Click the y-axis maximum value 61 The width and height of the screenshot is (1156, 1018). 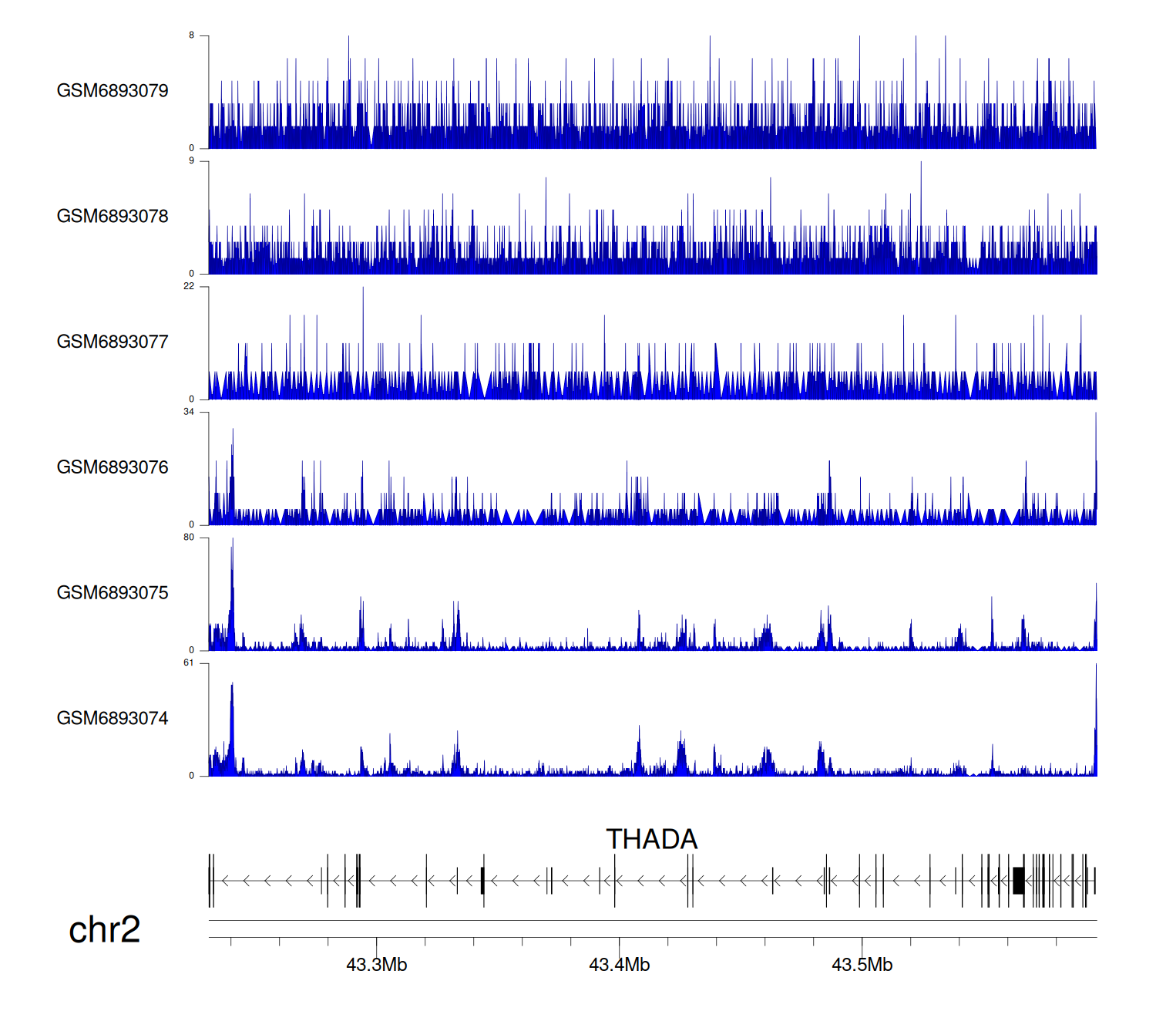click(189, 663)
